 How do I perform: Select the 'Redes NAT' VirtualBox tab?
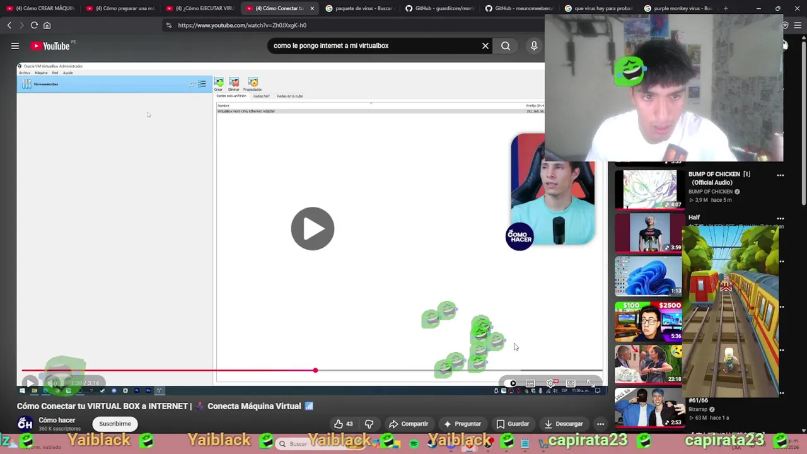[x=262, y=96]
